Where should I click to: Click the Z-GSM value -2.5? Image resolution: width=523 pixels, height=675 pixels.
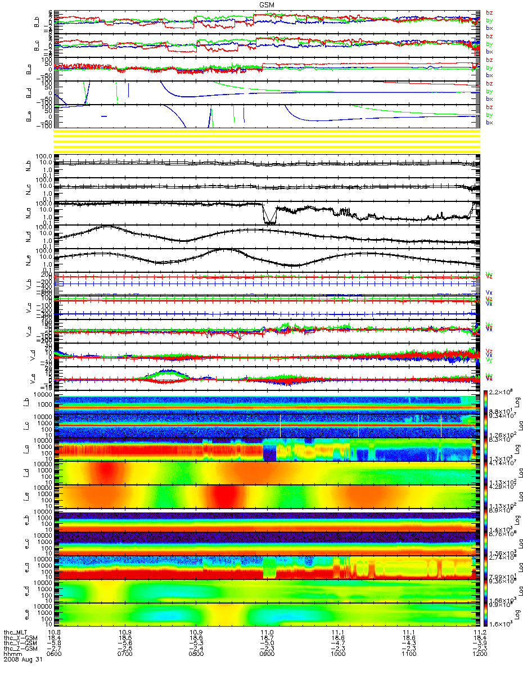coord(125,649)
